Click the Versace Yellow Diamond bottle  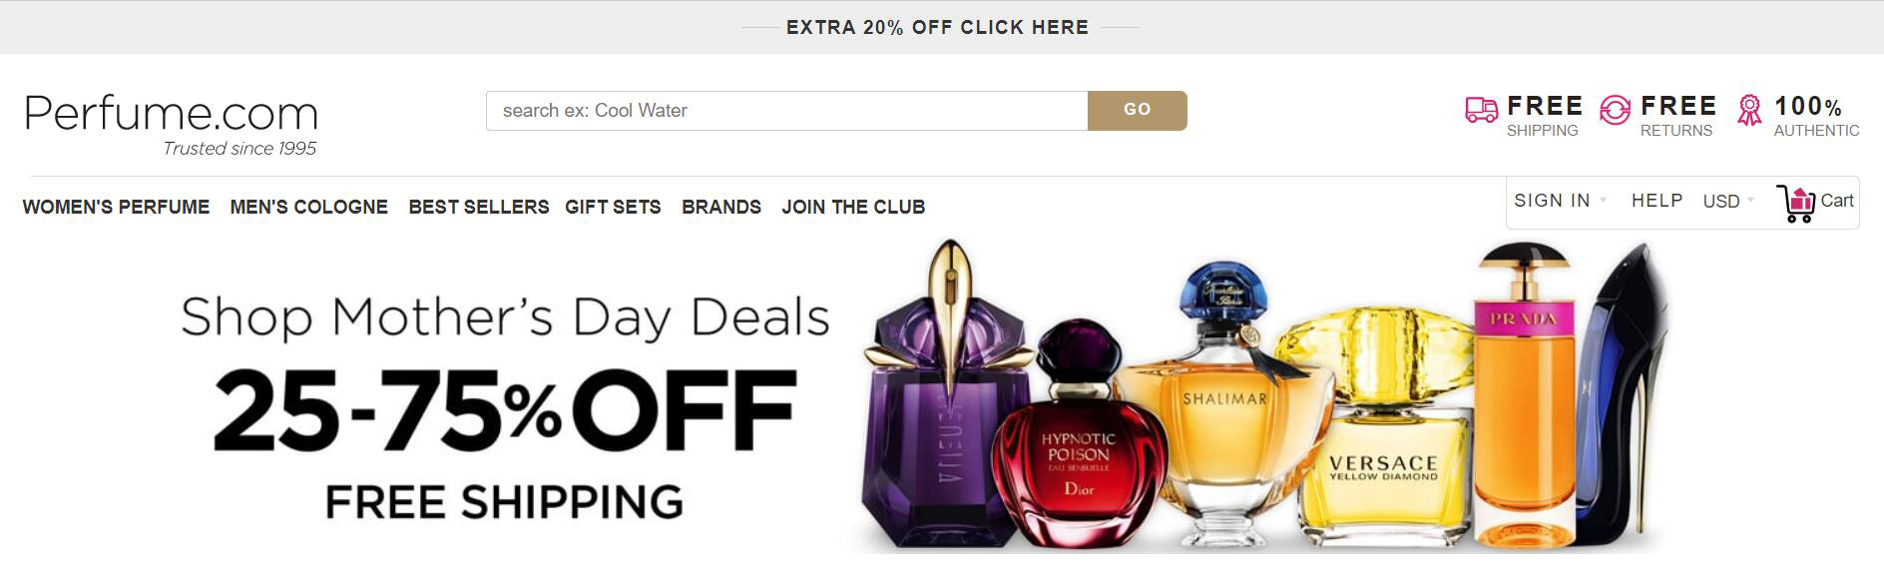pos(1385,429)
